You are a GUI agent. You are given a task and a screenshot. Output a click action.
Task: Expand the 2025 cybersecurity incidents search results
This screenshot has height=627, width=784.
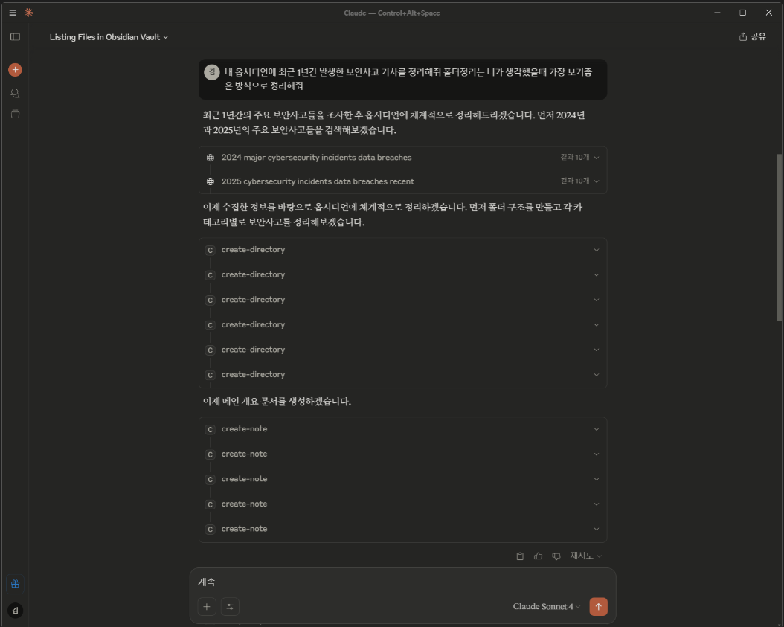[596, 181]
